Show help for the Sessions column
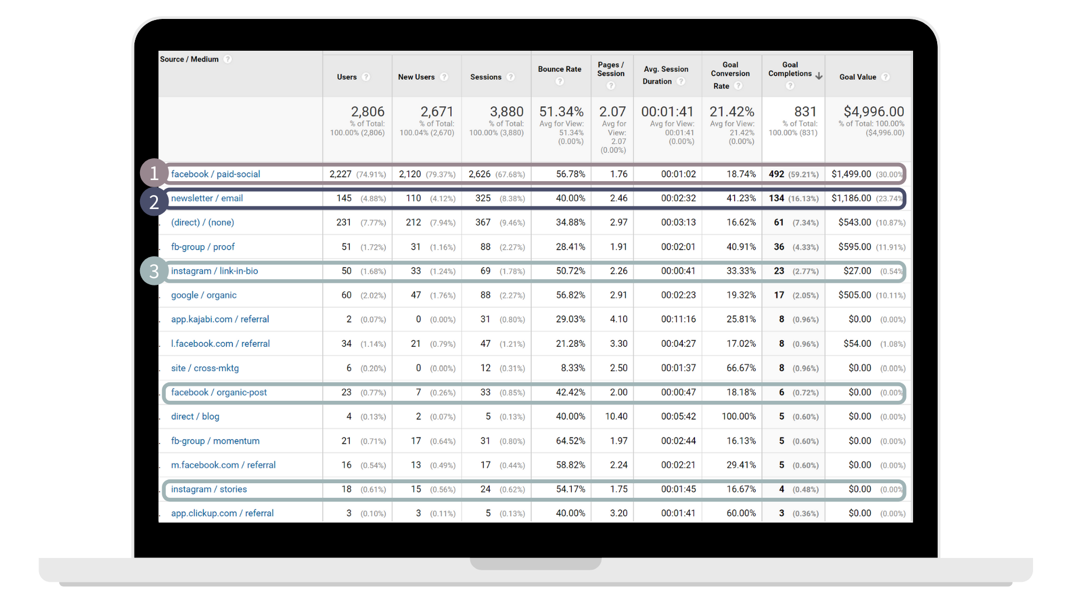 point(510,77)
